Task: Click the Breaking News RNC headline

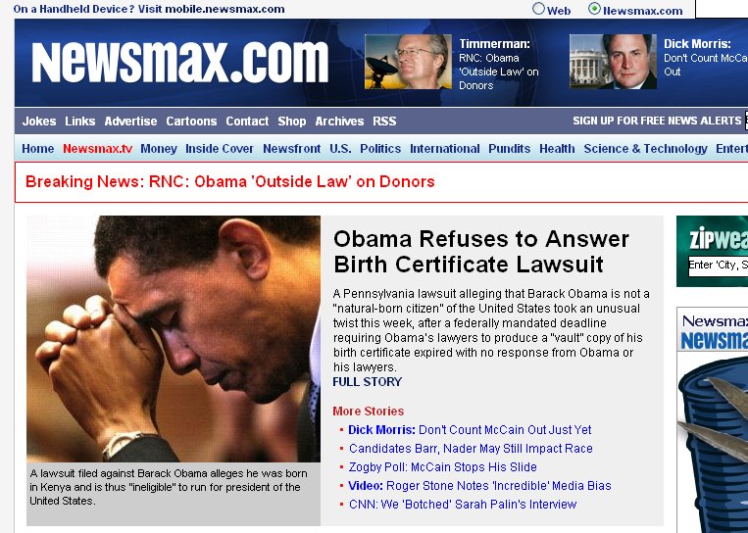Action: [230, 181]
